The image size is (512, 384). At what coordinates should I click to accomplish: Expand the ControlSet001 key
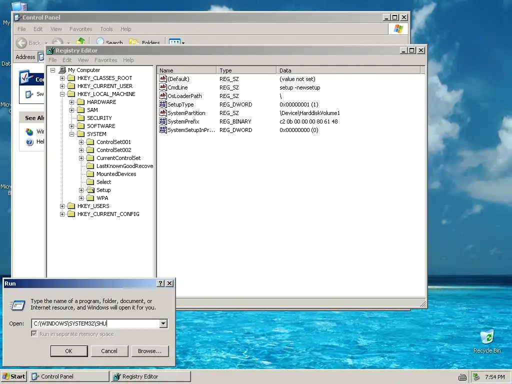pos(81,142)
